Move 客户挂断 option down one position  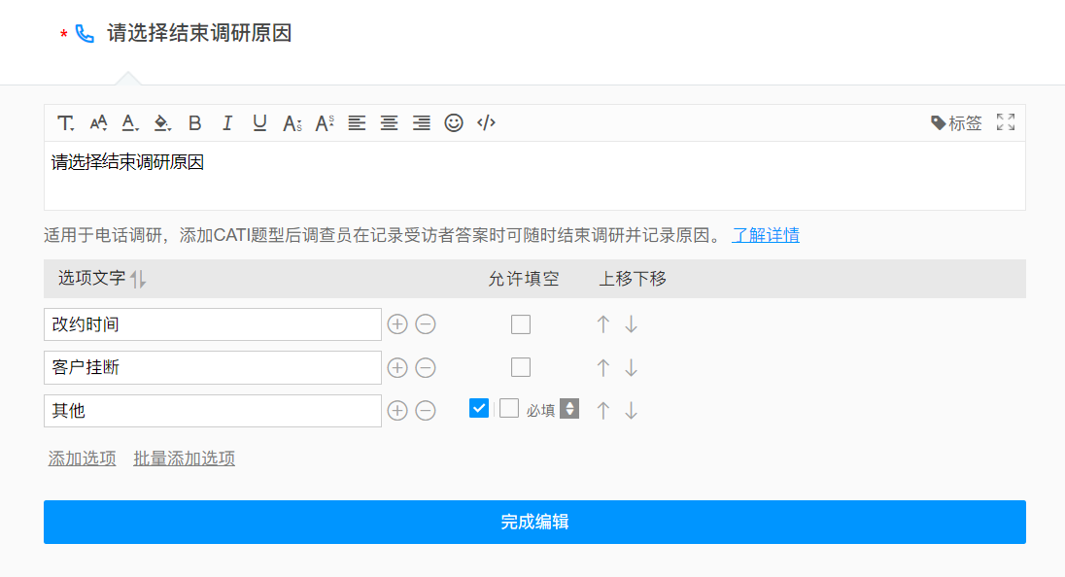(631, 366)
